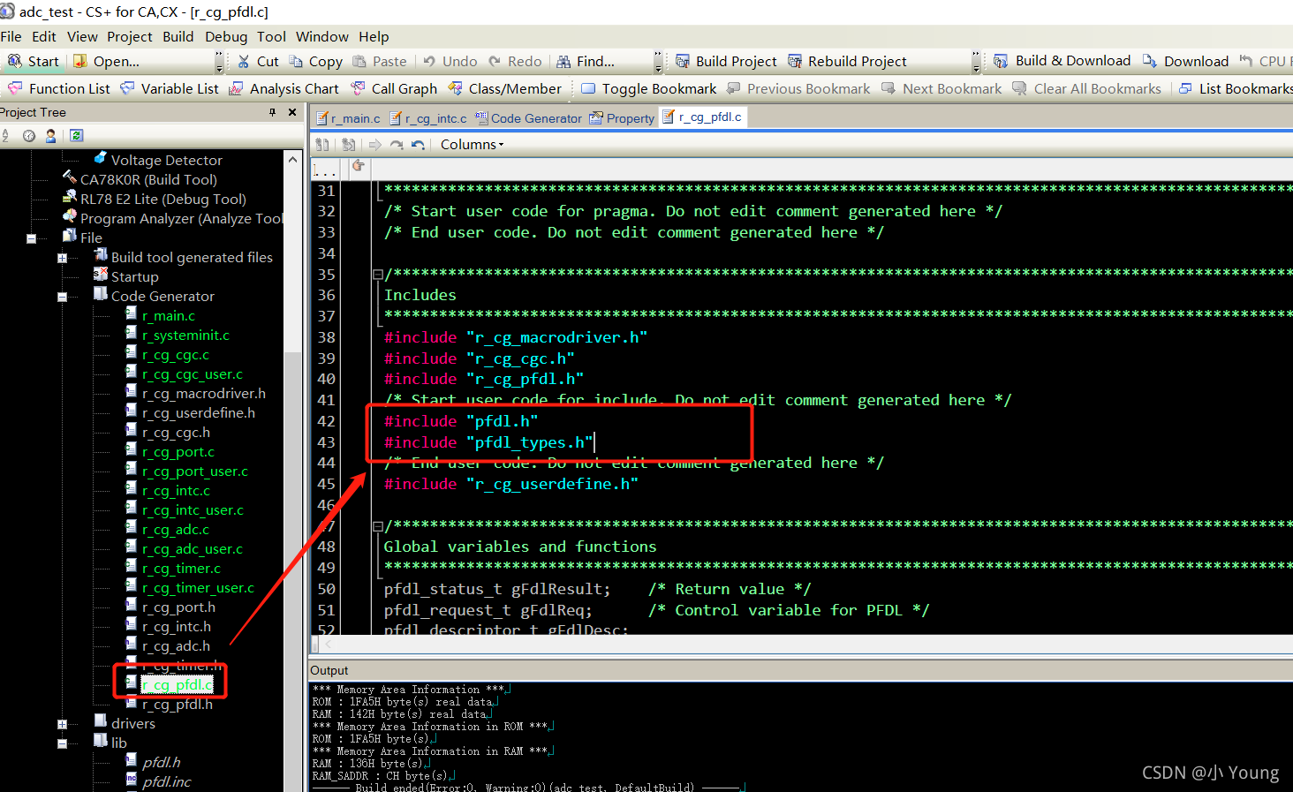
Task: Pin the Project Tree panel
Action: pos(272,112)
